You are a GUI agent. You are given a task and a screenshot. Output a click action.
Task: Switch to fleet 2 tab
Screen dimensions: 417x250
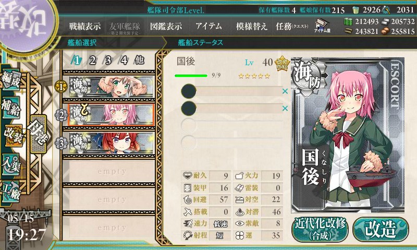pyautogui.click(x=92, y=60)
